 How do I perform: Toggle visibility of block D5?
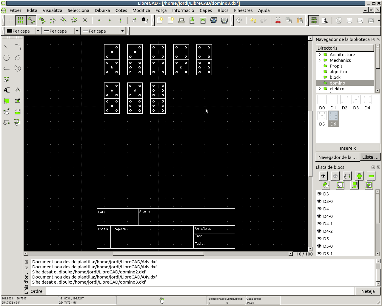[x=319, y=238]
